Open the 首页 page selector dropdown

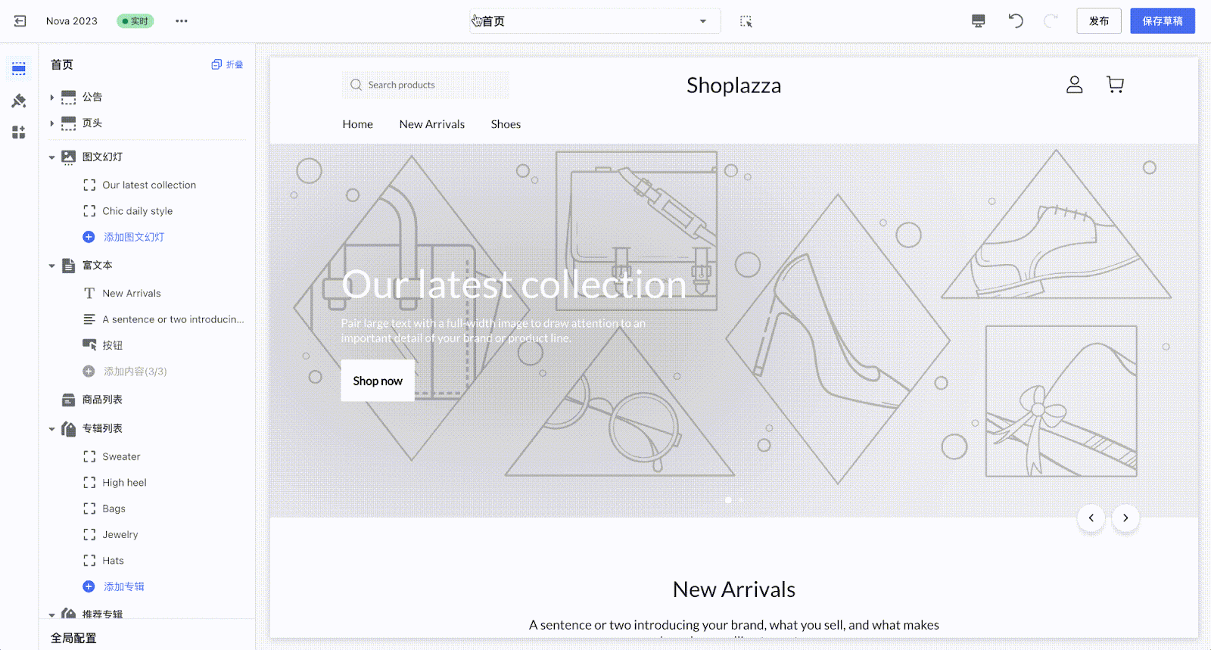(595, 21)
